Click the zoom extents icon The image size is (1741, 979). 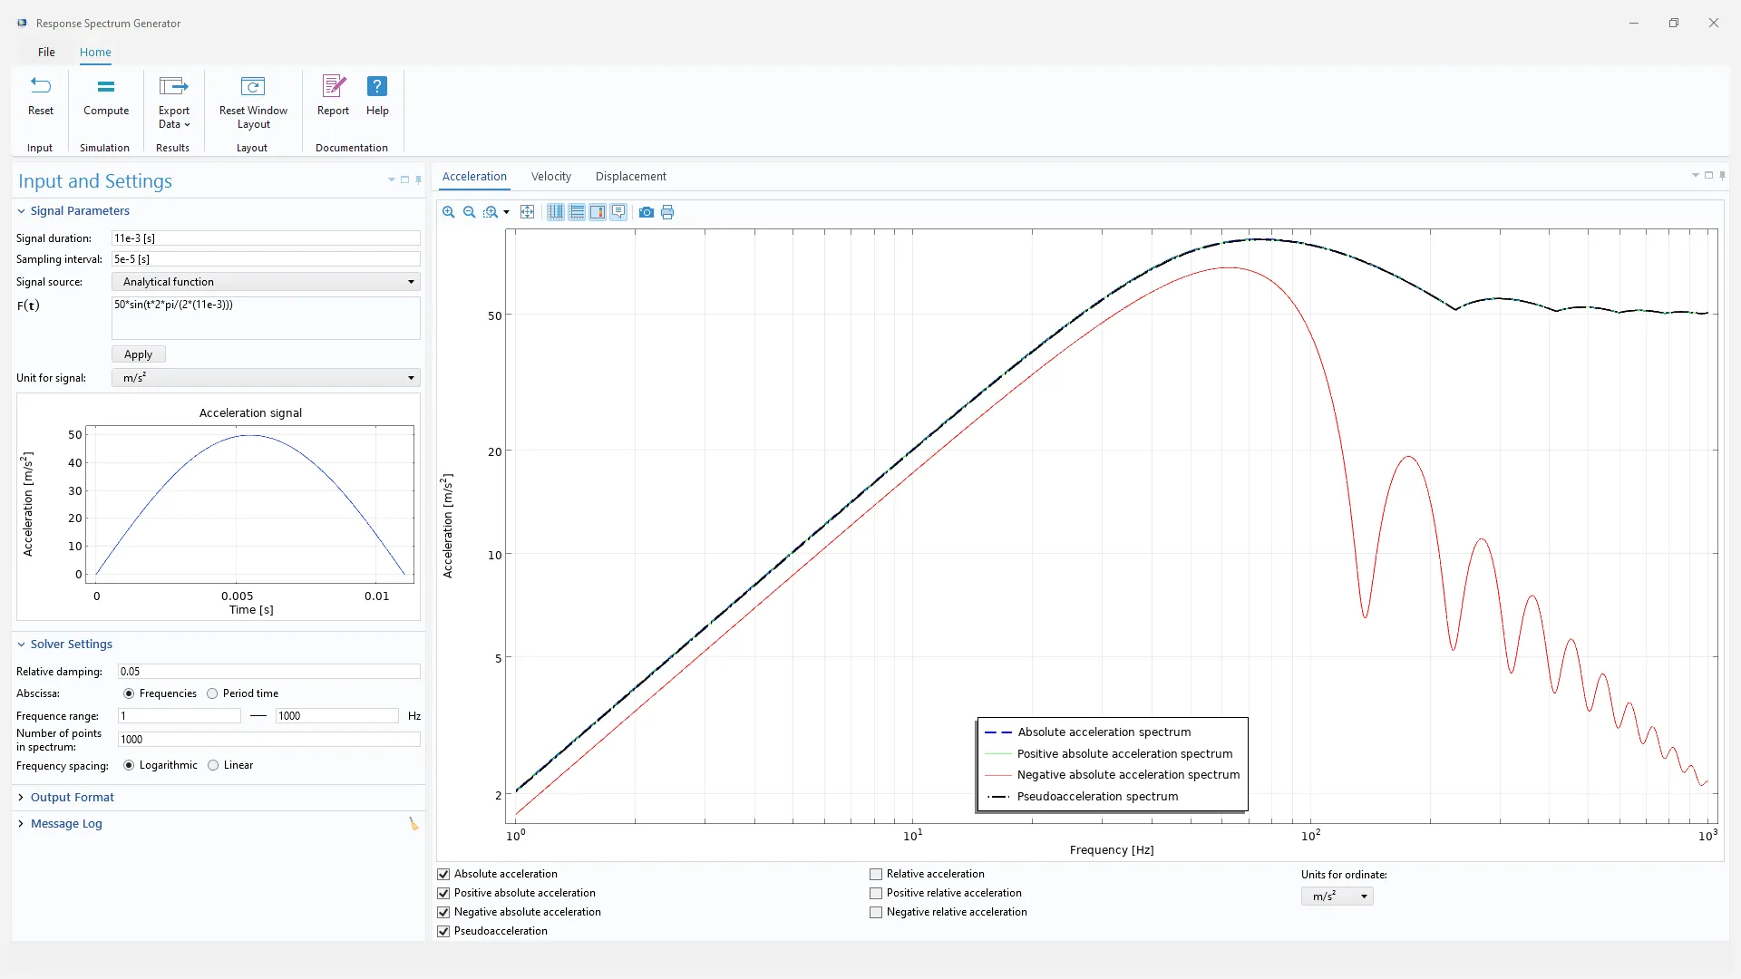[x=527, y=212]
